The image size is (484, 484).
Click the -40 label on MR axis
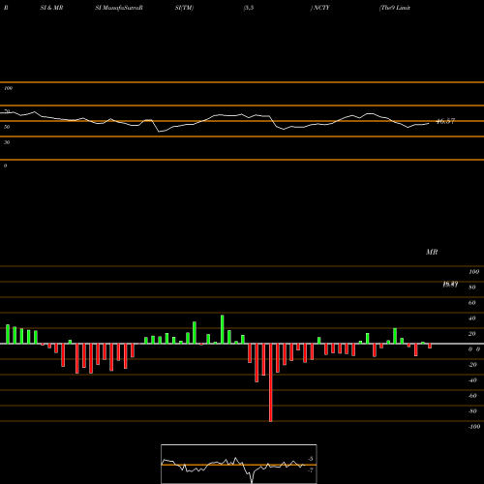point(472,380)
